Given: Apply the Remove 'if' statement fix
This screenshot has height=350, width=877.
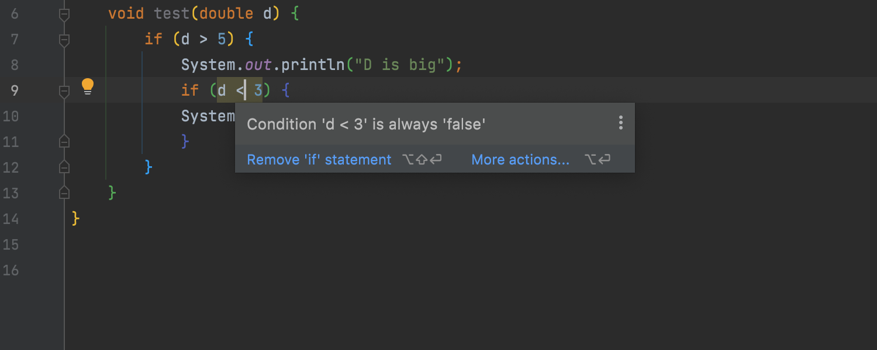Looking at the screenshot, I should tap(319, 160).
